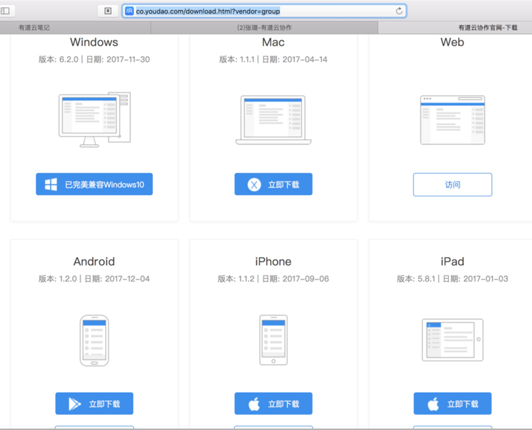Click the Mac heading text
Screen dimensions: 532x430
pyautogui.click(x=273, y=42)
